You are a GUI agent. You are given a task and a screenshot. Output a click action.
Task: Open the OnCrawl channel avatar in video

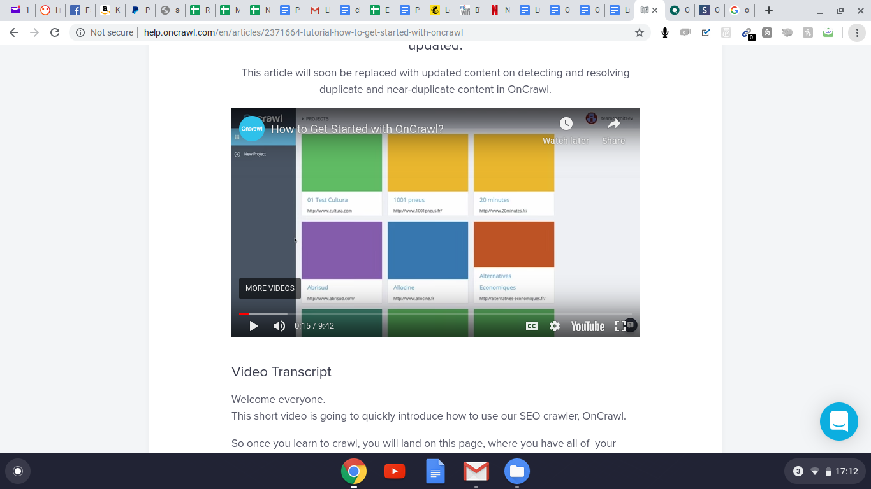tap(252, 129)
